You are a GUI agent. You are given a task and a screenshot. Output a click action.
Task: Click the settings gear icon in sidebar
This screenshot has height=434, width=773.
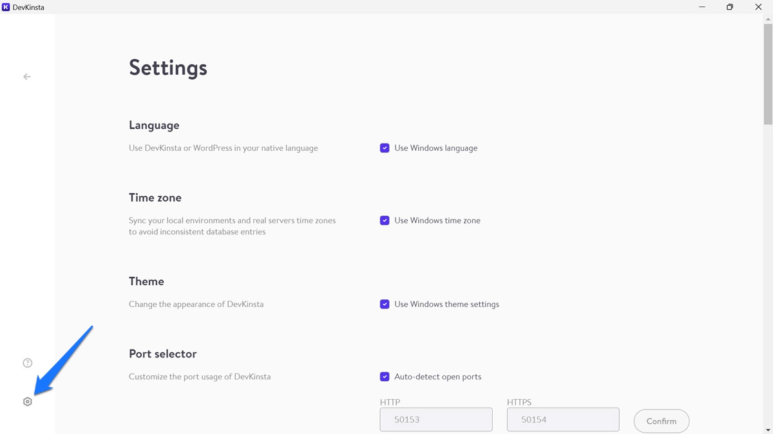27,402
